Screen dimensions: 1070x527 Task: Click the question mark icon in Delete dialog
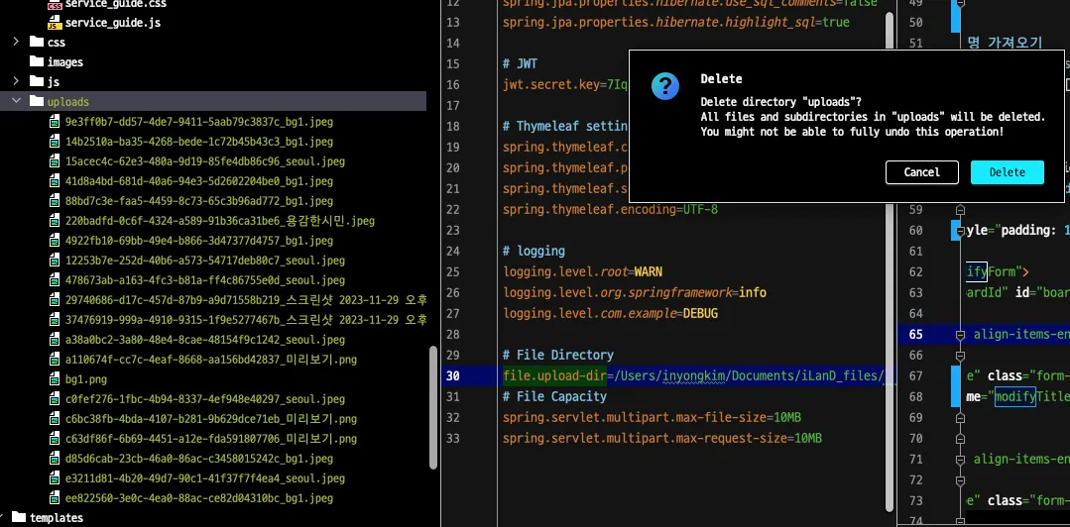click(665, 86)
